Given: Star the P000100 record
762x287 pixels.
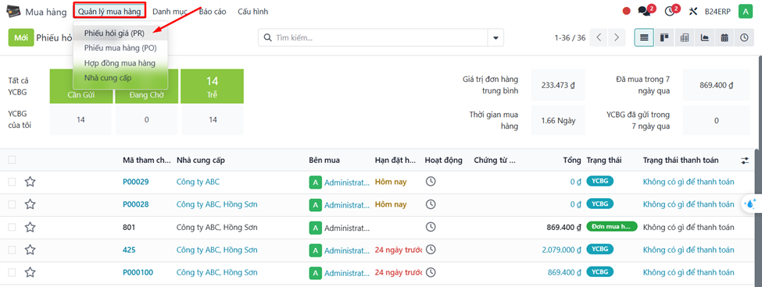Looking at the screenshot, I should pyautogui.click(x=30, y=272).
